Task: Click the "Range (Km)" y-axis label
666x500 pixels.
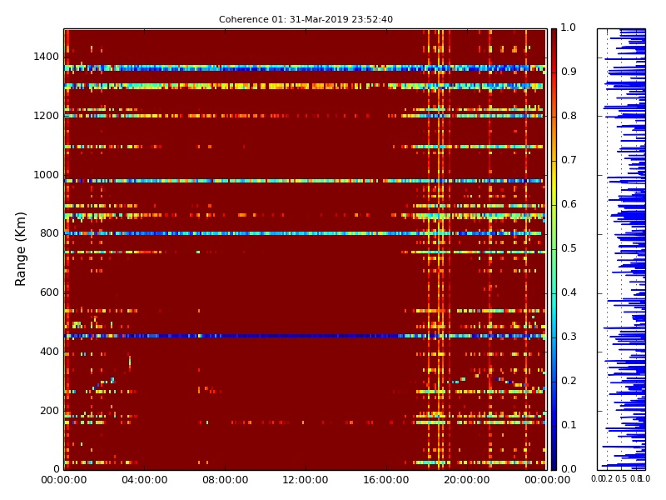Action: (21, 248)
